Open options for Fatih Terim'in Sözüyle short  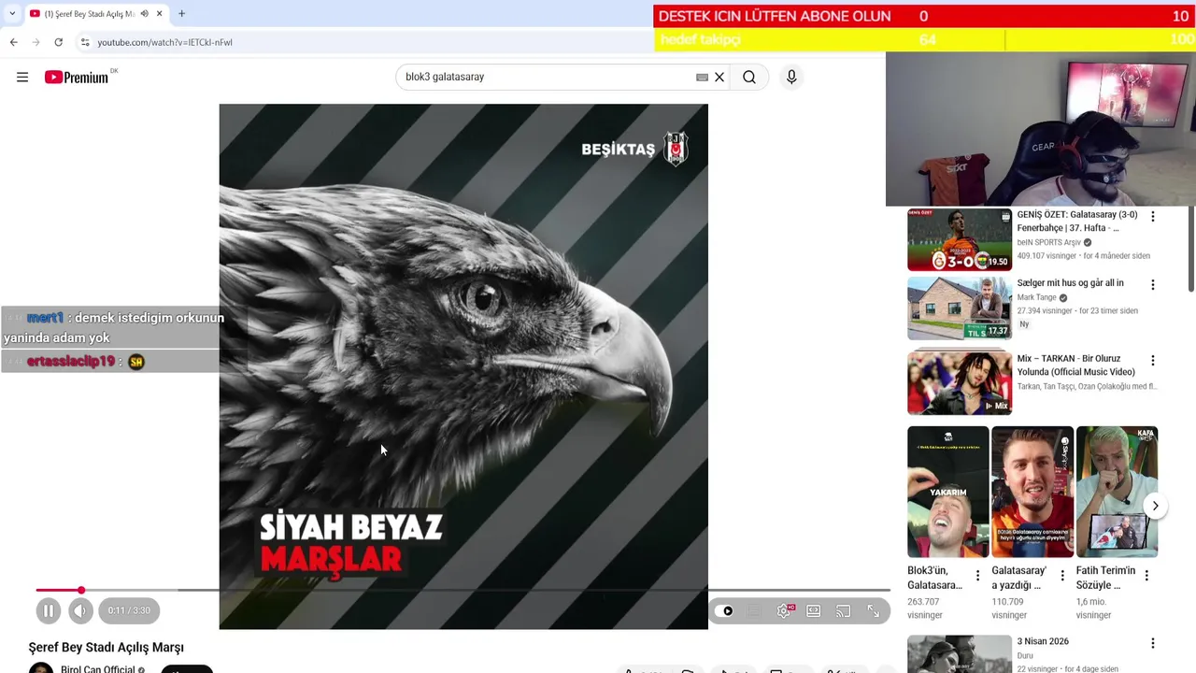coord(1146,576)
